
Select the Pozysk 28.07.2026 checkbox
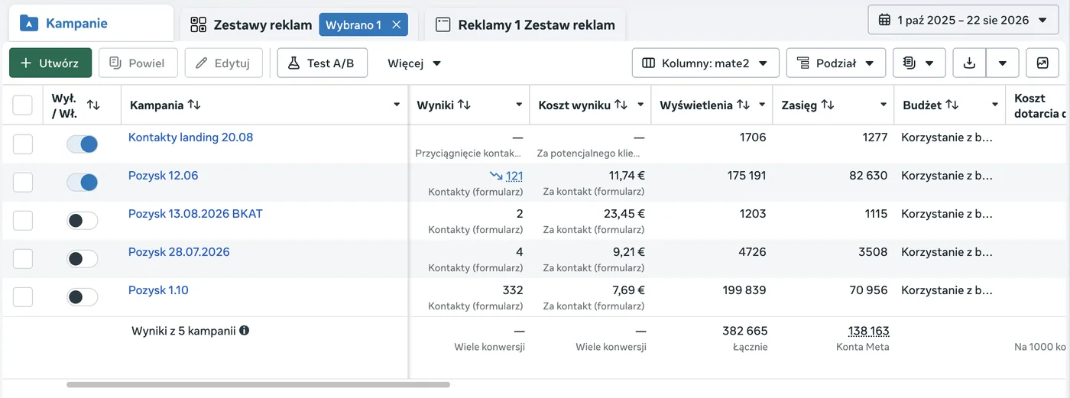pyautogui.click(x=23, y=258)
